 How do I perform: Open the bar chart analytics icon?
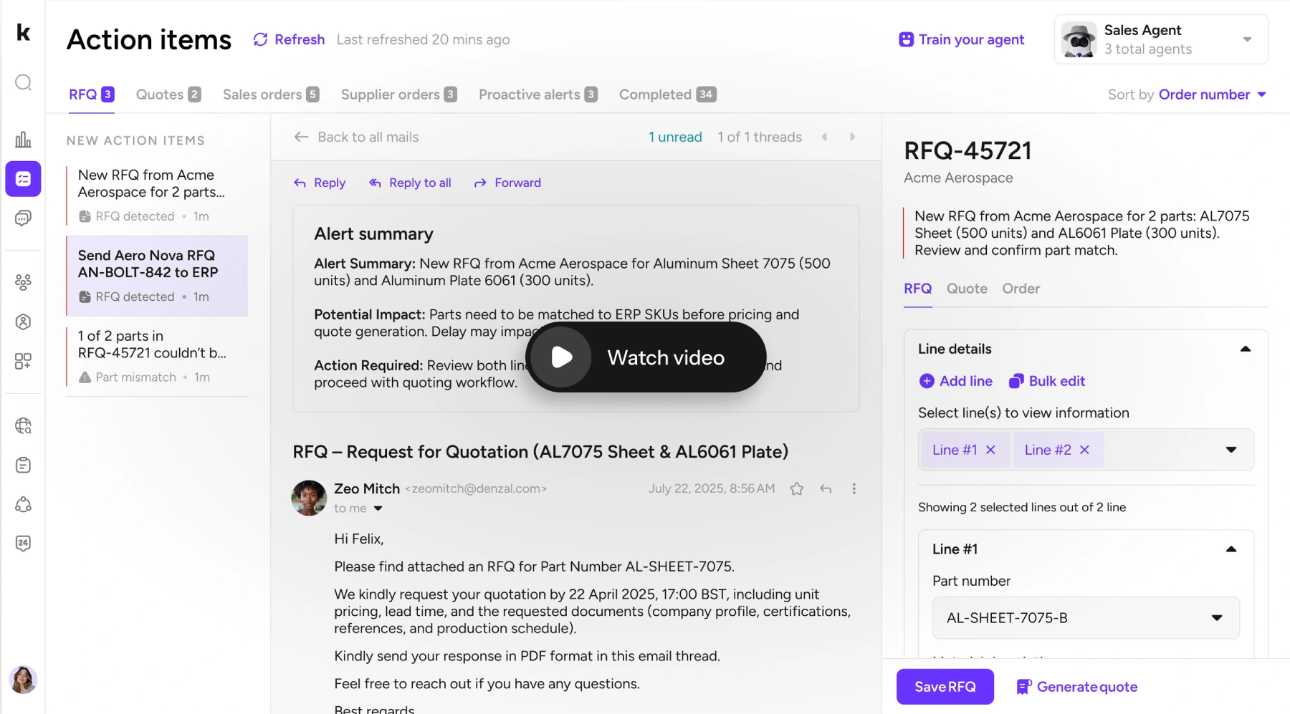[23, 140]
